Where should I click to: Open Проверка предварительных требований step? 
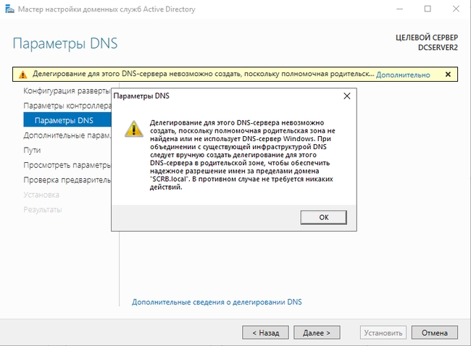click(67, 180)
